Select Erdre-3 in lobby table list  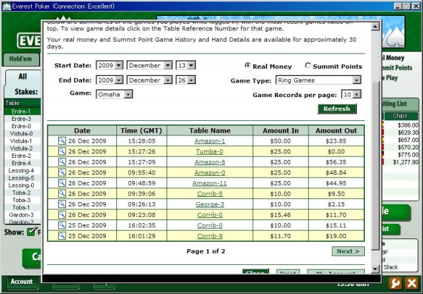pos(21,119)
